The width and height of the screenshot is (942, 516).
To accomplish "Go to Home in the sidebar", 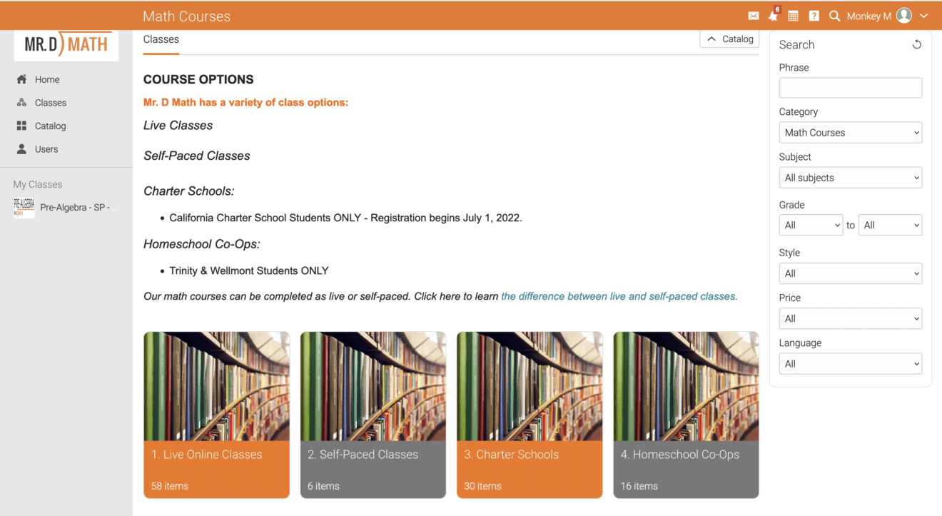I will coord(47,79).
